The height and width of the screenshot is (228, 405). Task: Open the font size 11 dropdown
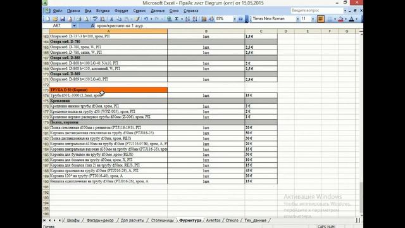313,19
